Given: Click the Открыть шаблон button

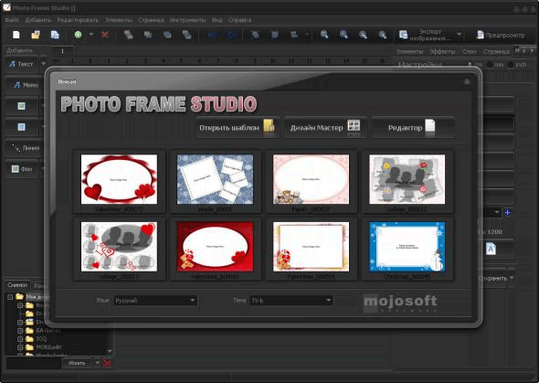Looking at the screenshot, I should tap(238, 127).
